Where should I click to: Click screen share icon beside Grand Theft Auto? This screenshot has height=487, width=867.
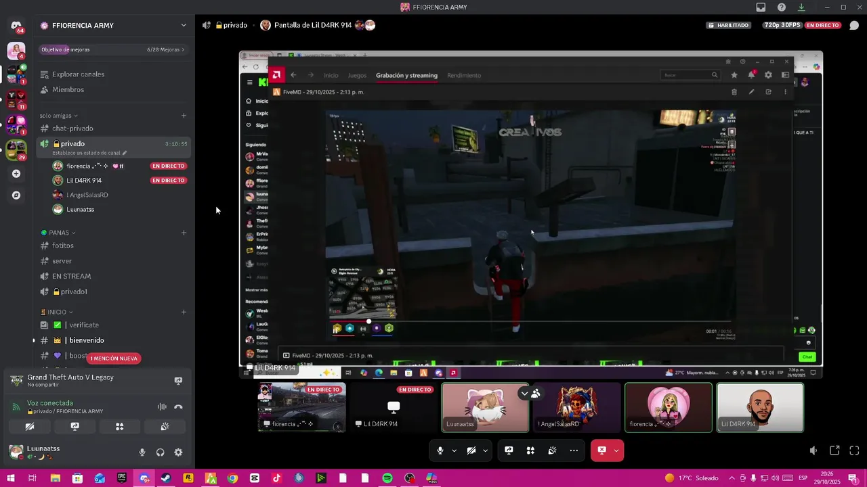(x=178, y=381)
